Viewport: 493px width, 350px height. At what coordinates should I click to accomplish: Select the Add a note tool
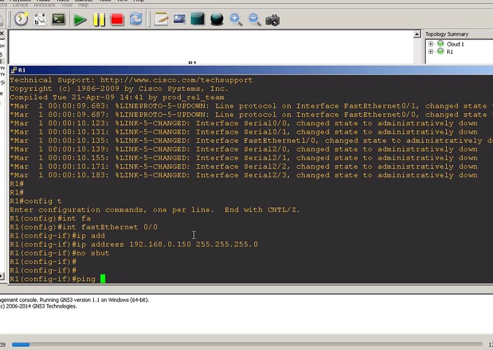point(161,19)
